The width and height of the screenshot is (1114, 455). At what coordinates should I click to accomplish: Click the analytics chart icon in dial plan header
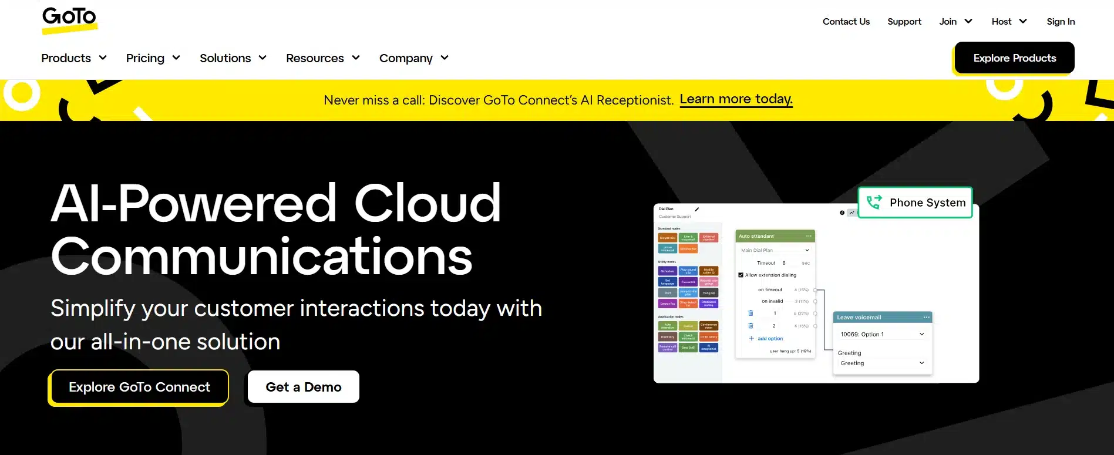[852, 213]
